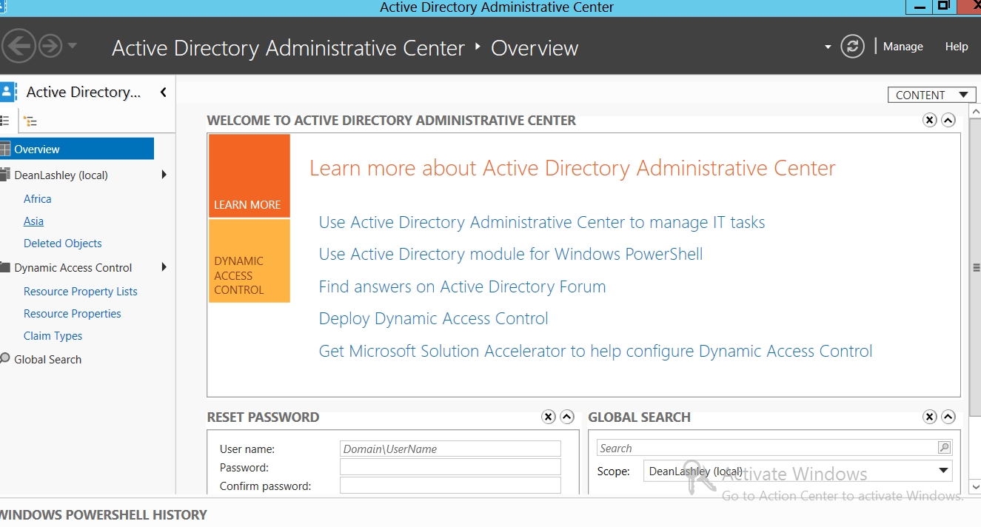
Task: Select Resource Property Lists in navigation
Action: (80, 292)
